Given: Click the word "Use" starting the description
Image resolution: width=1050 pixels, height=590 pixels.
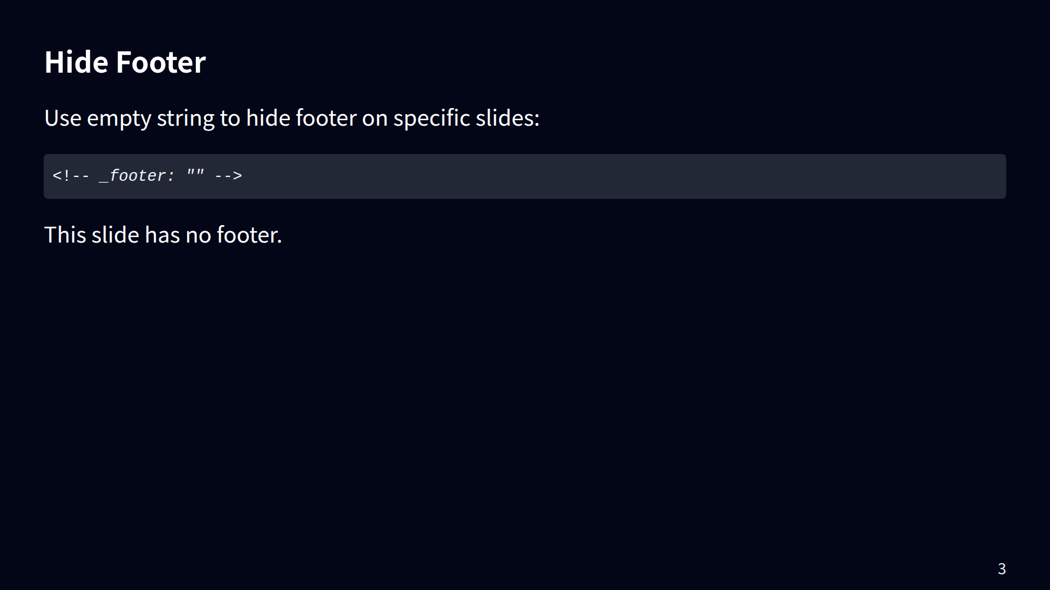Looking at the screenshot, I should coord(62,118).
